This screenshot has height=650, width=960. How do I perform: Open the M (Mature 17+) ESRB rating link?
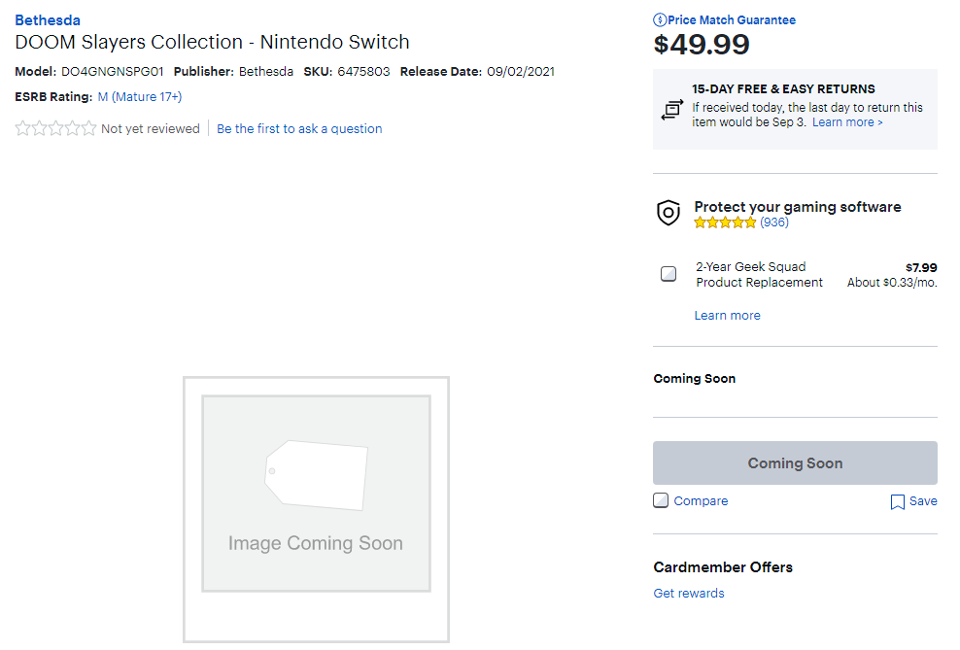[140, 97]
